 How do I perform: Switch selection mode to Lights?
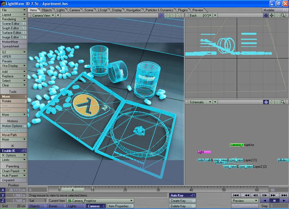point(77,206)
